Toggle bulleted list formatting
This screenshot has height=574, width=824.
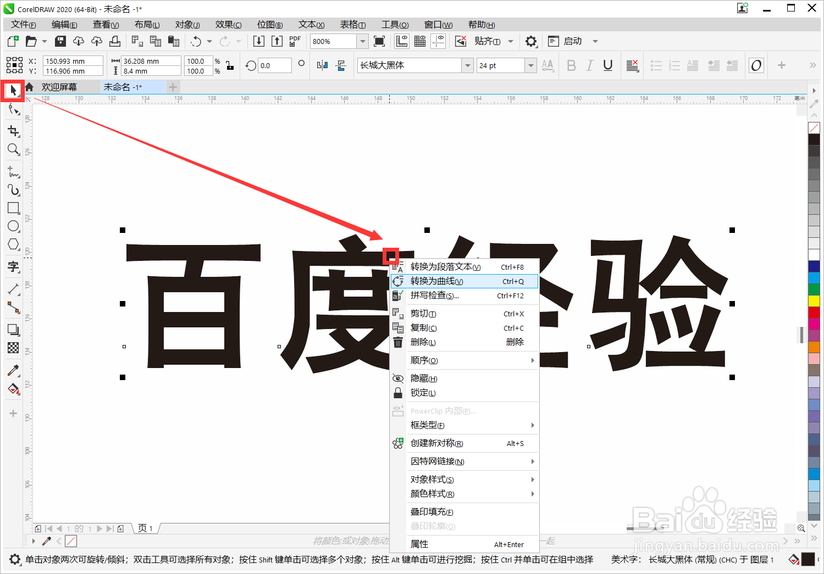pos(656,65)
